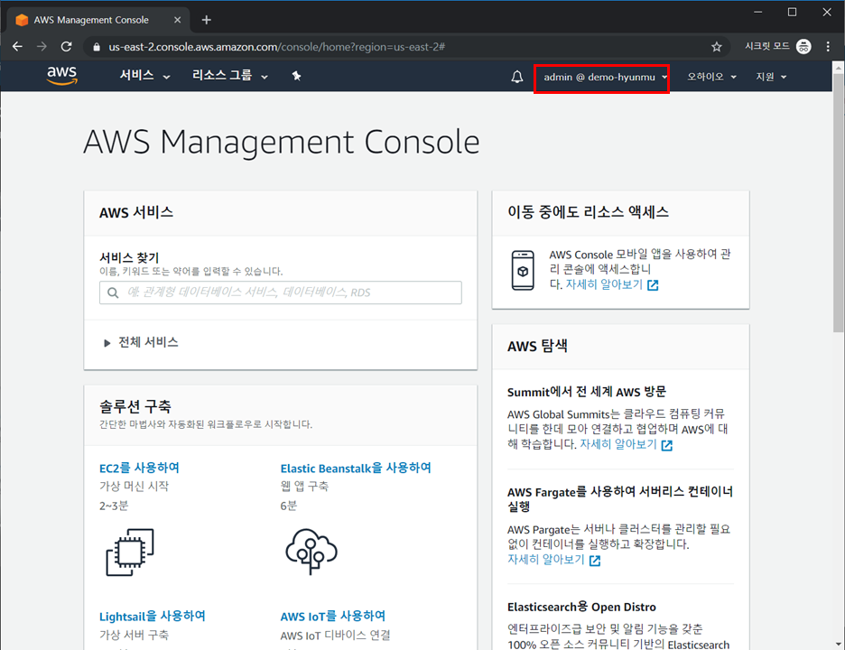
Task: Click the 서비스 찾기 search input field
Action: (280, 292)
